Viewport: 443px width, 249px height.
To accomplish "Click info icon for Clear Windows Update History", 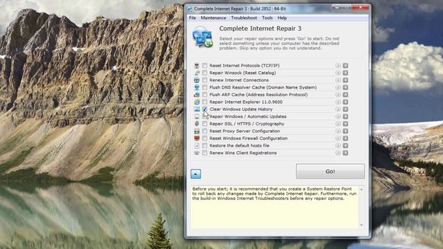I will (x=338, y=109).
